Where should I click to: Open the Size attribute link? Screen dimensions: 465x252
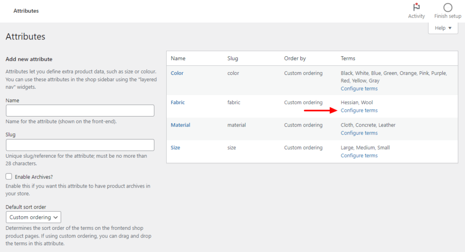[175, 147]
